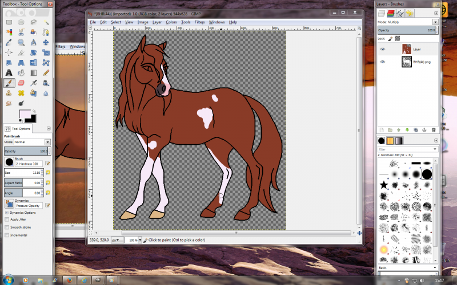Select the Bucket Fill tool
The image size is (457, 285).
[21, 73]
